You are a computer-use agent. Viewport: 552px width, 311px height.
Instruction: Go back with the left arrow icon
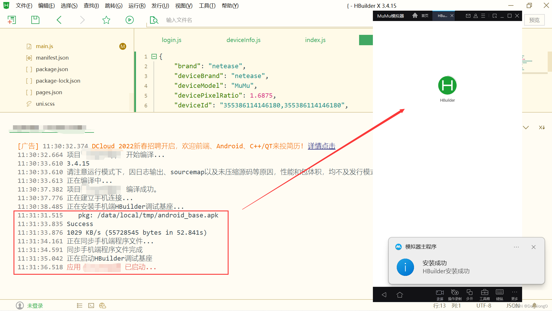59,20
